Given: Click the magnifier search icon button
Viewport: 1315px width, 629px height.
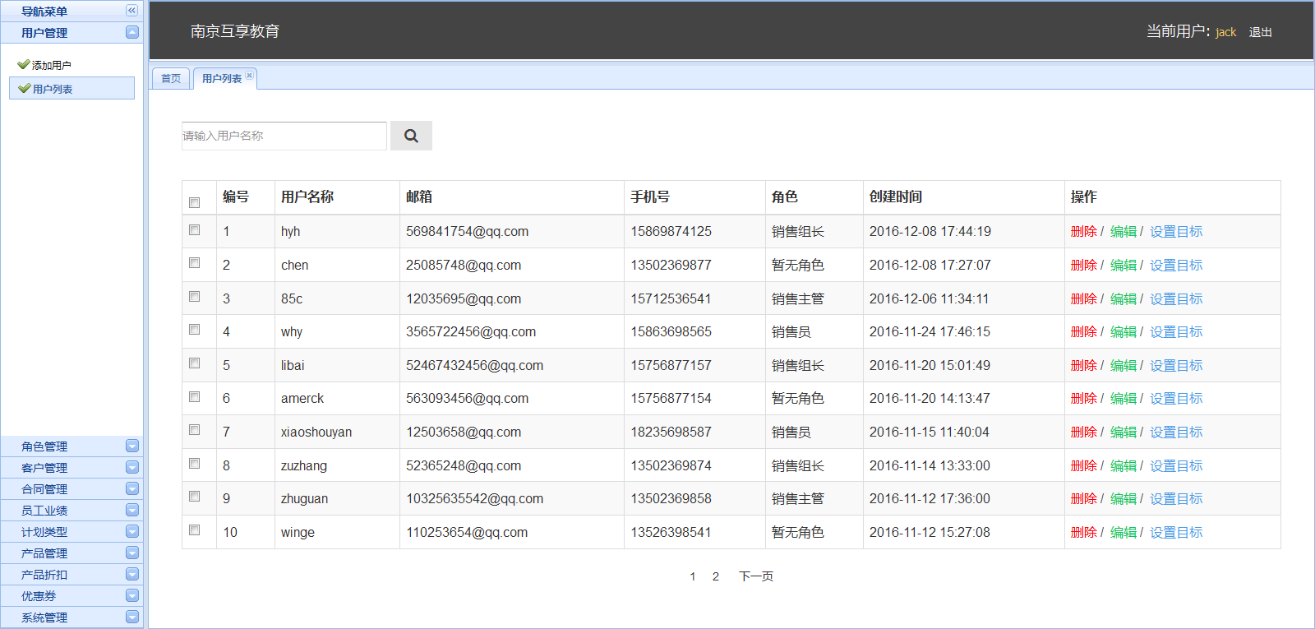Looking at the screenshot, I should click(411, 136).
